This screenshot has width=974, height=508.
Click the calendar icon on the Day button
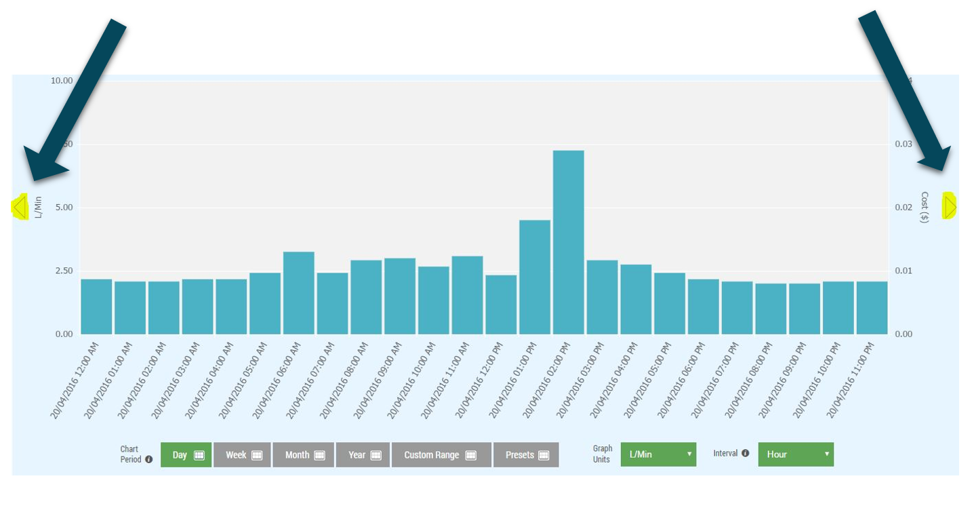(199, 455)
